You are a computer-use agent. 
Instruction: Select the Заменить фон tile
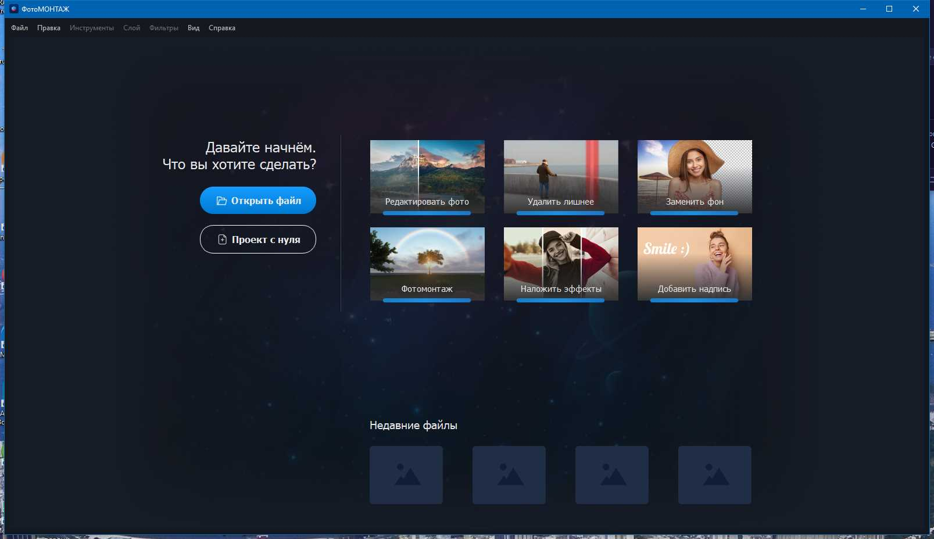[695, 177]
